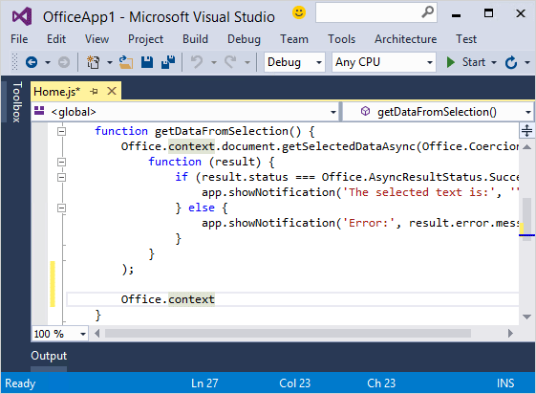Open the Debug menu
Screen dimensions: 536x394
point(244,39)
